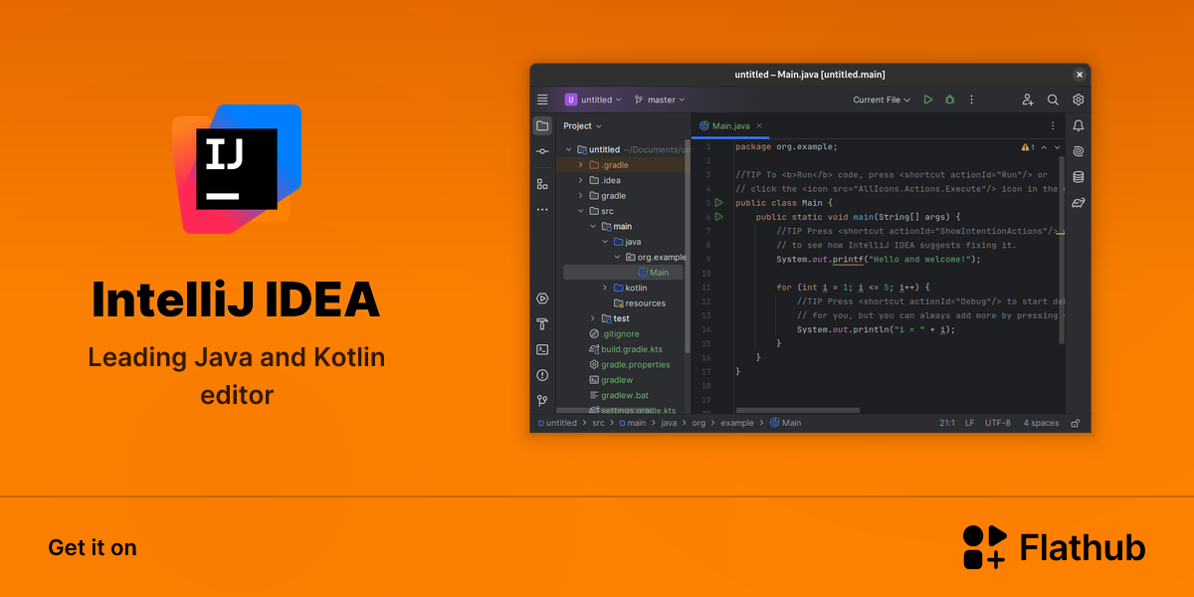Expand the kotlin folder
Screen dimensions: 1194x597
click(x=605, y=288)
